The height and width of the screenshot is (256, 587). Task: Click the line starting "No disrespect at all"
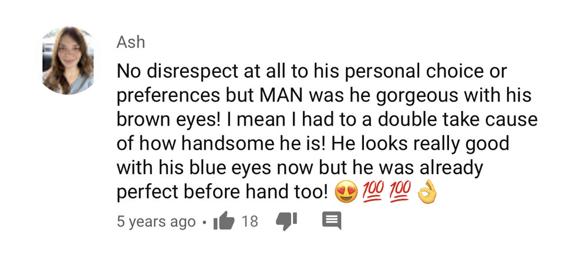click(312, 72)
